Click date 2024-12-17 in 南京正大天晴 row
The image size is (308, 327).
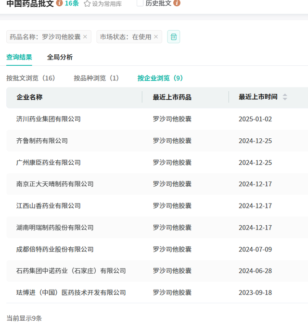point(255,184)
